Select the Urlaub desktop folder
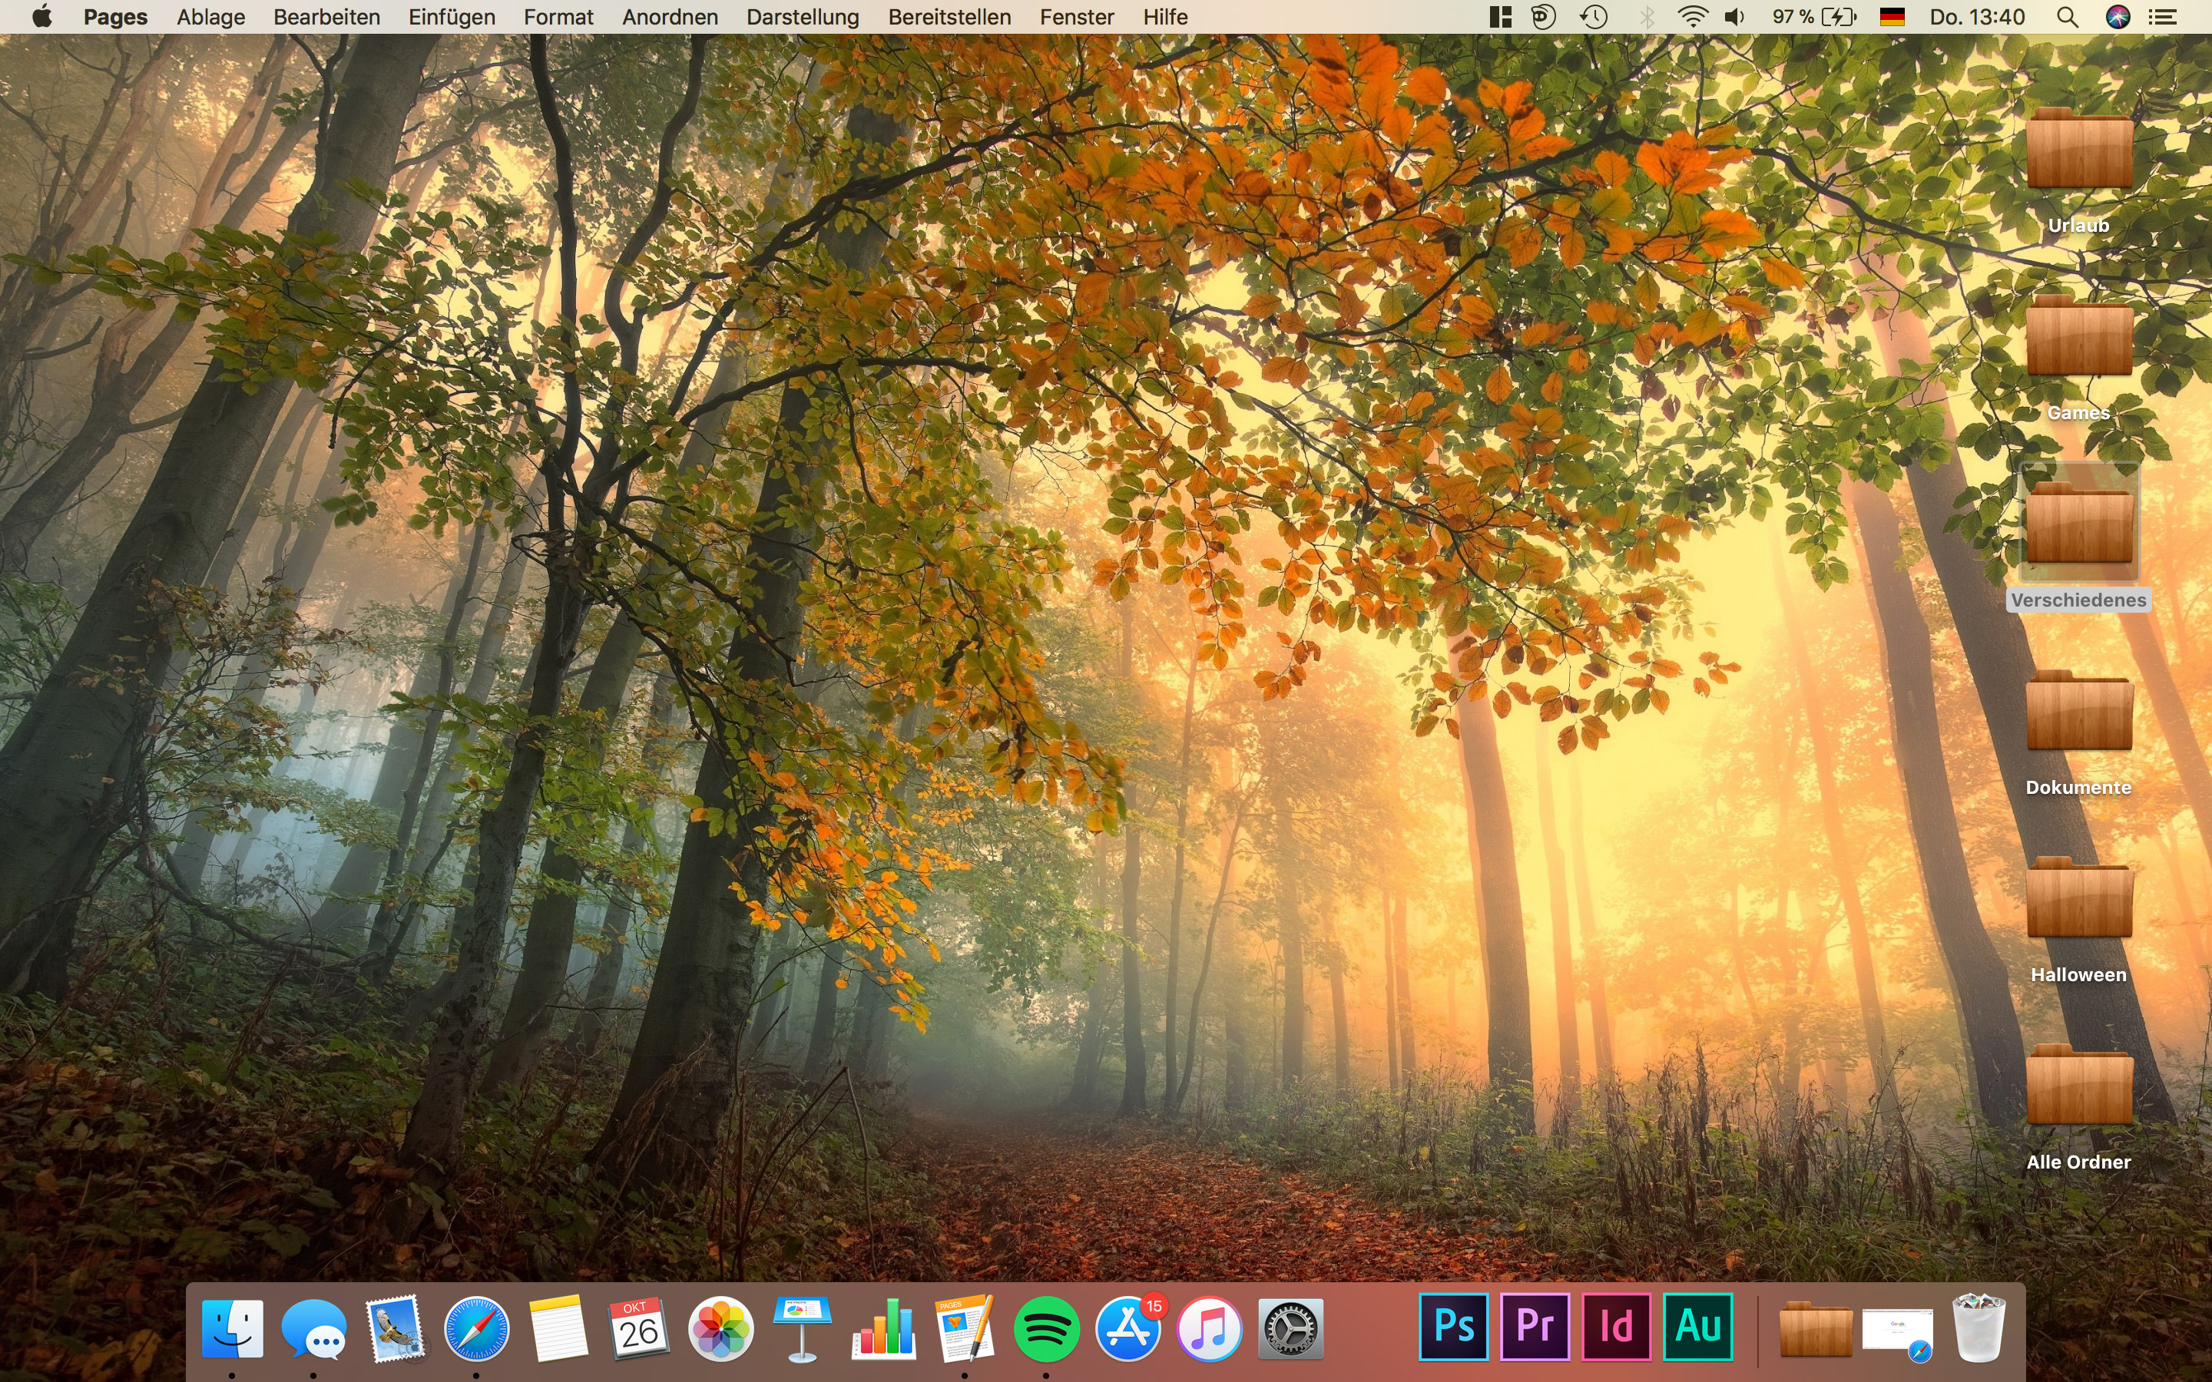The image size is (2212, 1382). pyautogui.click(x=2078, y=150)
